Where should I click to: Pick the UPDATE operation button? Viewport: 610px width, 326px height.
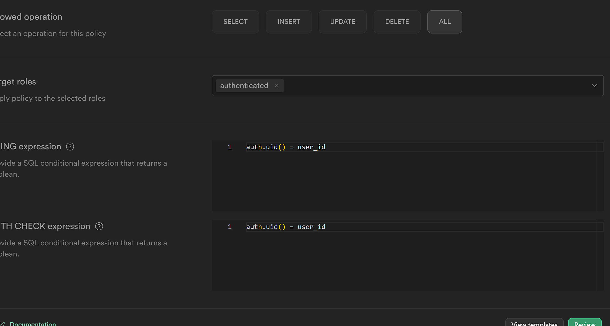(x=343, y=22)
